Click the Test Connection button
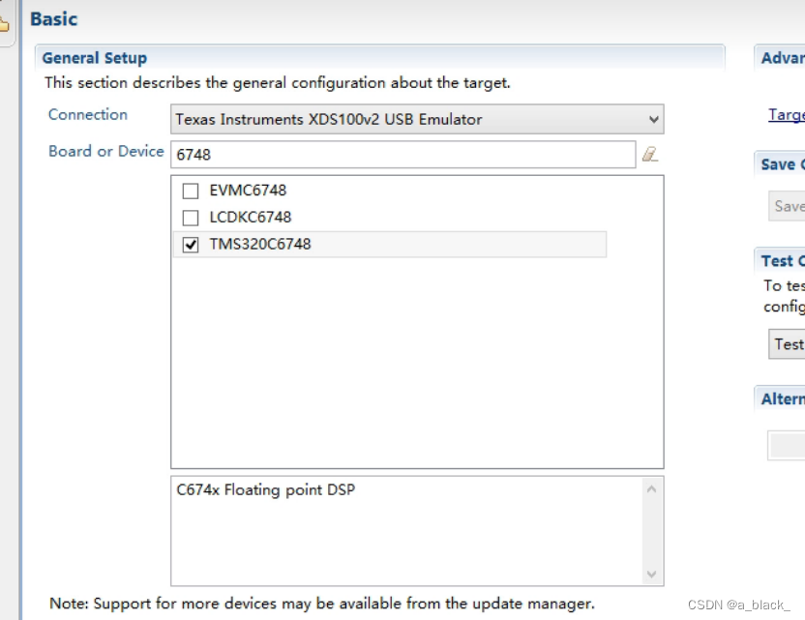Viewport: 805px width, 620px height. 787,344
